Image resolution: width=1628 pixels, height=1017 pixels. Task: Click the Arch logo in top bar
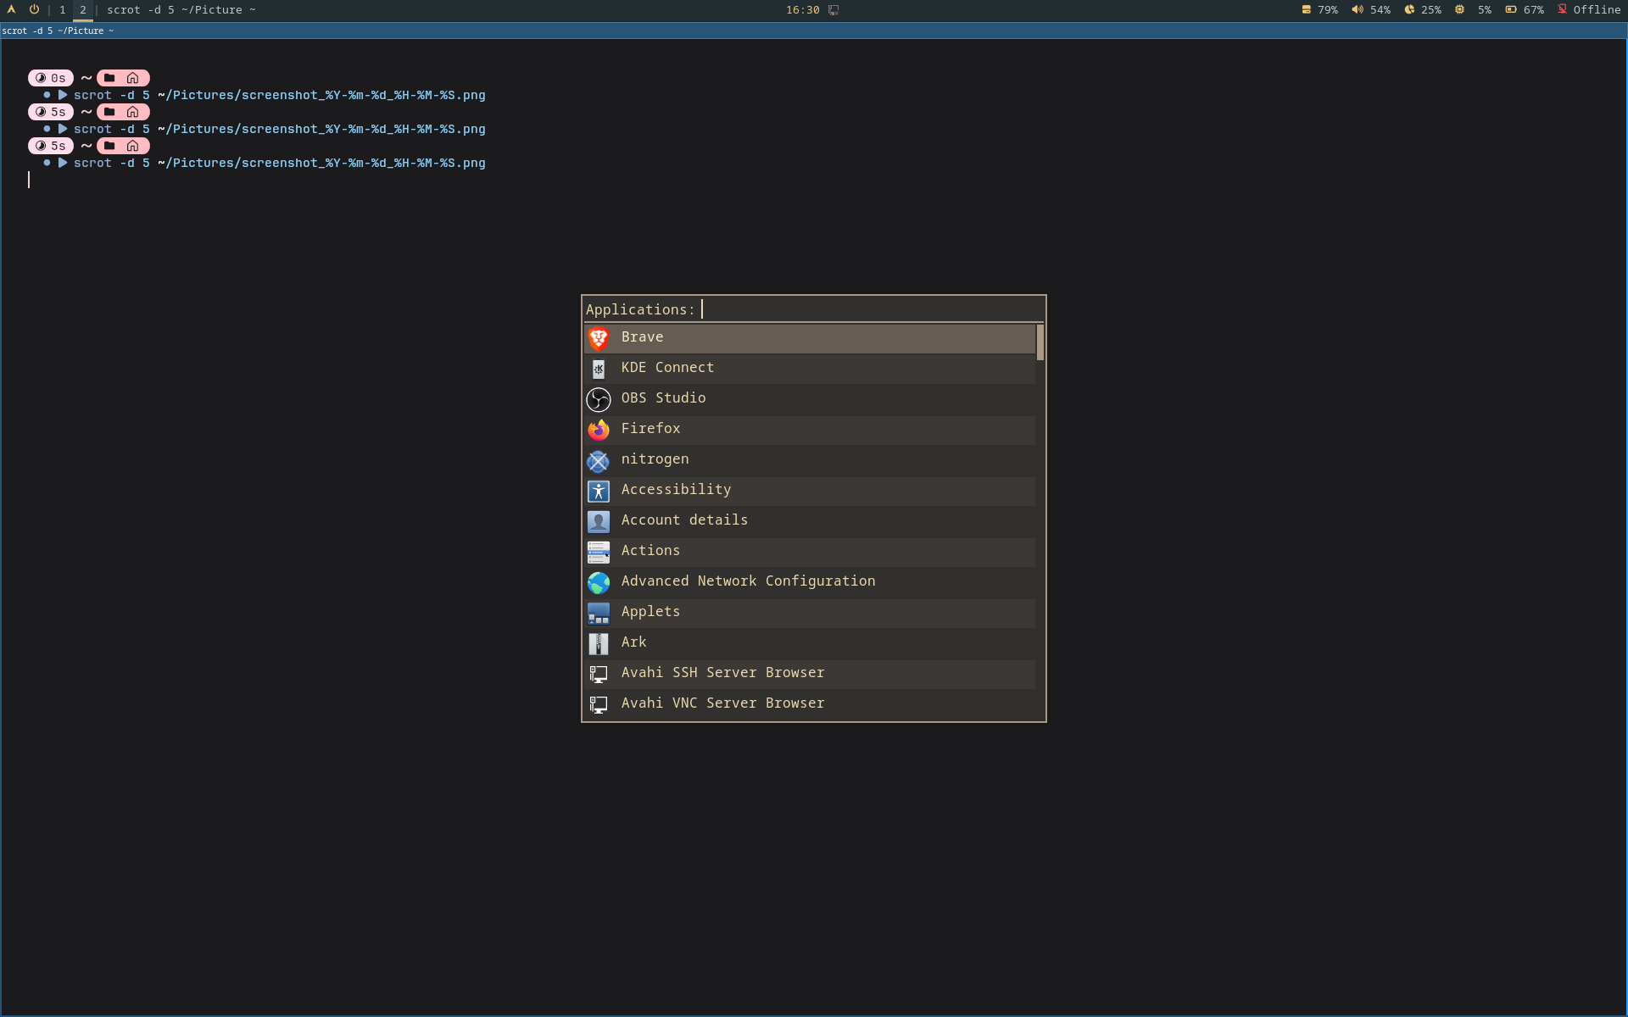[12, 9]
